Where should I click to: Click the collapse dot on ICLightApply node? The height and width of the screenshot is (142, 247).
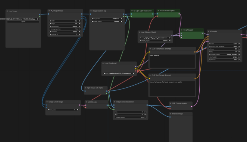(x=182, y=30)
